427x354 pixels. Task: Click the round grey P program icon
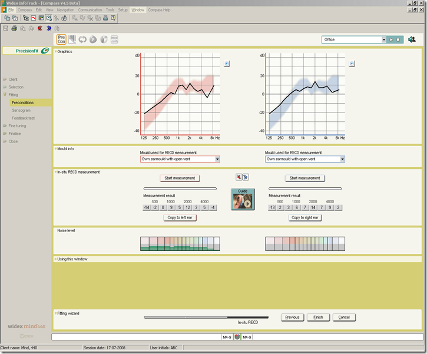[93, 39]
